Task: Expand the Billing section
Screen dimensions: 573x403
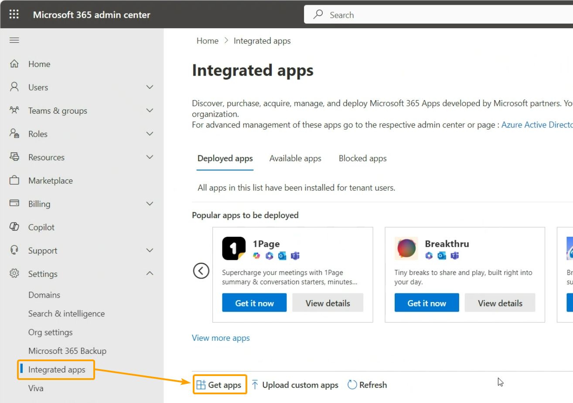Action: pyautogui.click(x=150, y=204)
